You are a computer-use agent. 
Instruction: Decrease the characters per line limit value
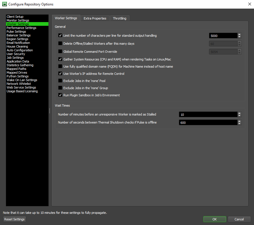point(239,37)
